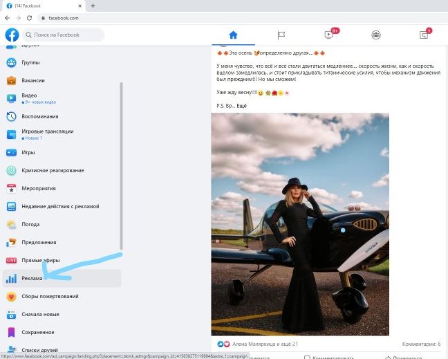Click the like reaction icon under the post
Screen dimensions: 448x359
coord(220,344)
